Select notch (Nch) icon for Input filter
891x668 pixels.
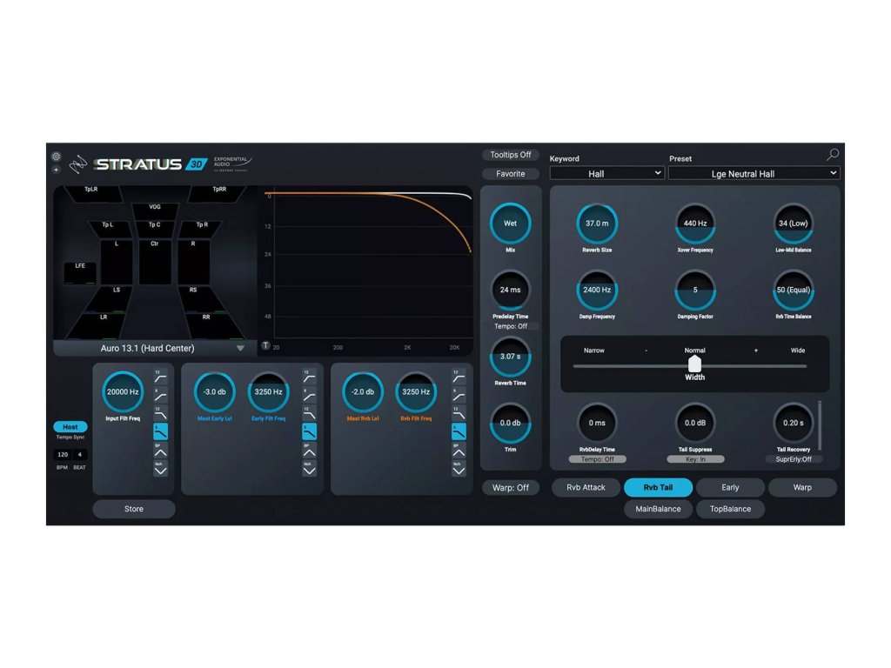pyautogui.click(x=161, y=469)
